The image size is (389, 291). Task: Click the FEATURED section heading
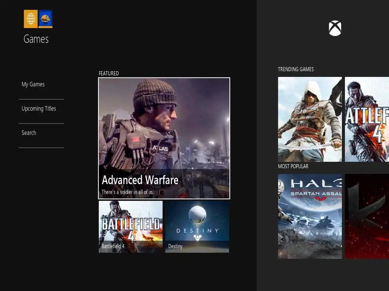click(109, 74)
